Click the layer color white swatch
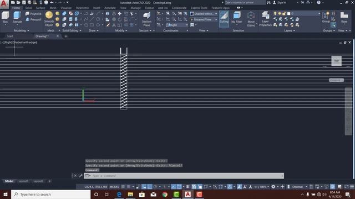The height and width of the screenshot is (199, 355). [x=288, y=14]
